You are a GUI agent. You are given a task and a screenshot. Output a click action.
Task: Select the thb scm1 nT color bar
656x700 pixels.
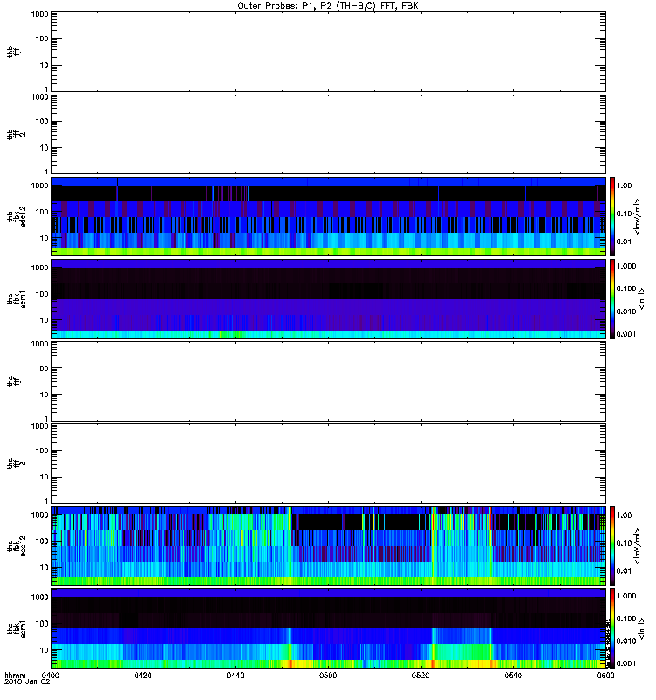612,298
